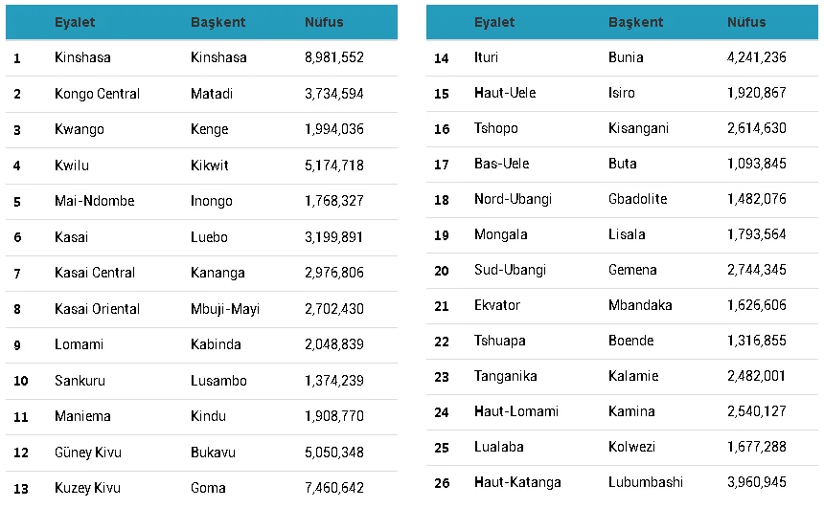Select the Mbuji-Mayi capital cell
Viewport: 824px width, 508px height.
pos(225,309)
